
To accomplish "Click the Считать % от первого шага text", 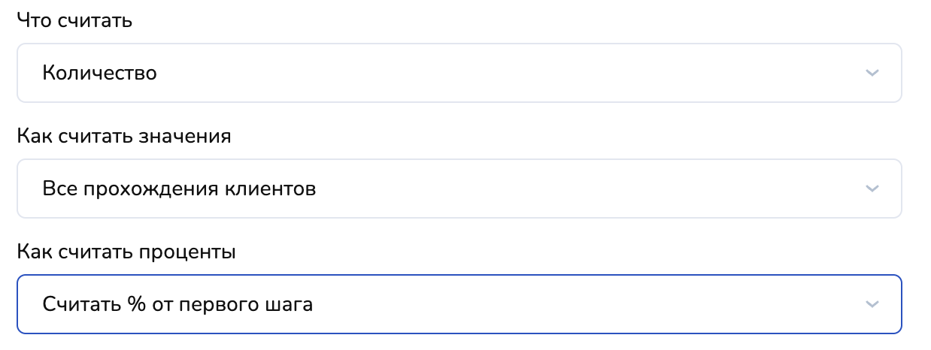I will pos(177,304).
